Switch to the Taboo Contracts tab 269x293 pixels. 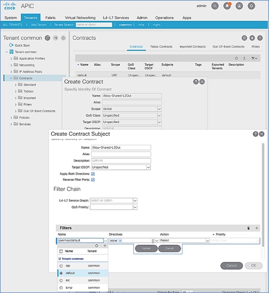pyautogui.click(x=161, y=47)
